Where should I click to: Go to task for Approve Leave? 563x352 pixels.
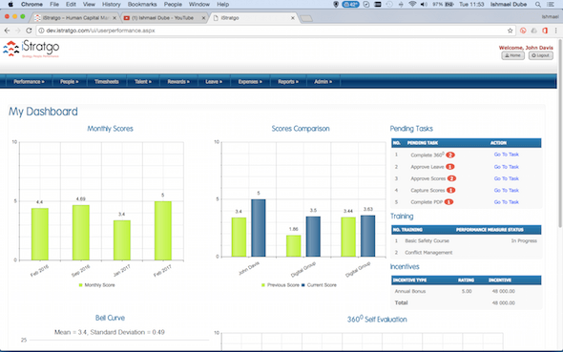click(507, 167)
